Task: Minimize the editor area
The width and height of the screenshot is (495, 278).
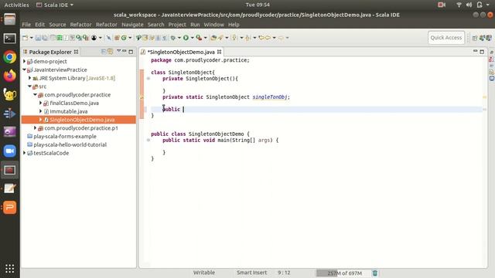Action: pos(475,51)
